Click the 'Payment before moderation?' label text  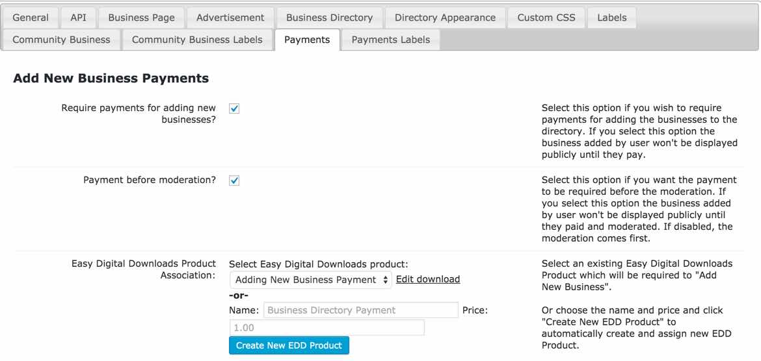point(150,180)
